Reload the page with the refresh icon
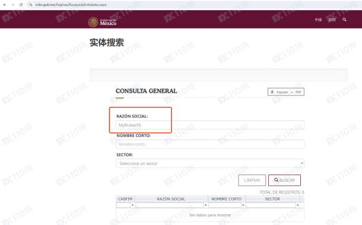 coord(21,5)
